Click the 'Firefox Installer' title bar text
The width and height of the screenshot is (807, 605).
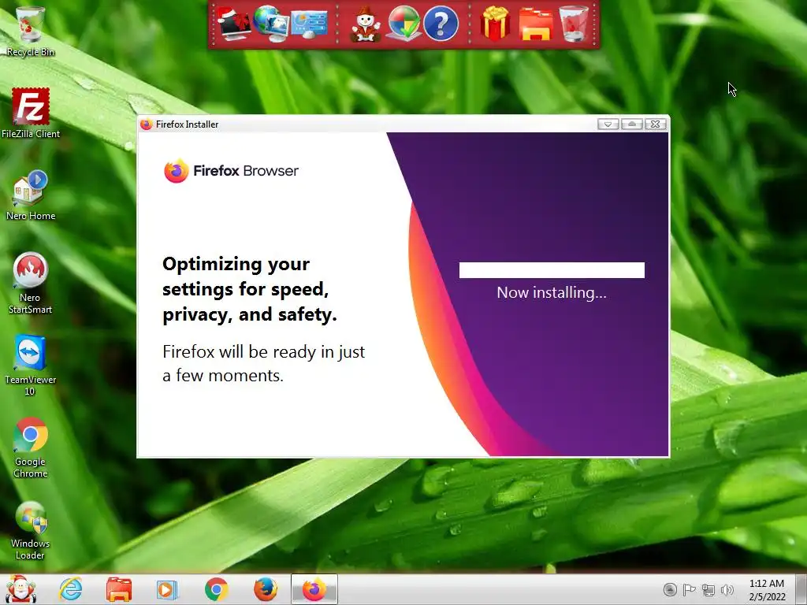point(187,124)
